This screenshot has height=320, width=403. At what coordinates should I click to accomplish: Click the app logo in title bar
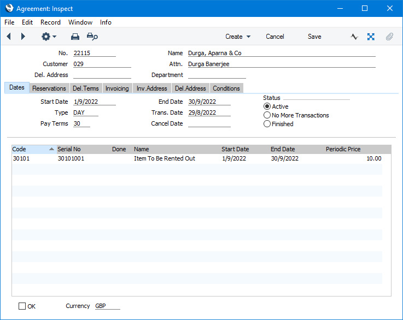click(9, 8)
